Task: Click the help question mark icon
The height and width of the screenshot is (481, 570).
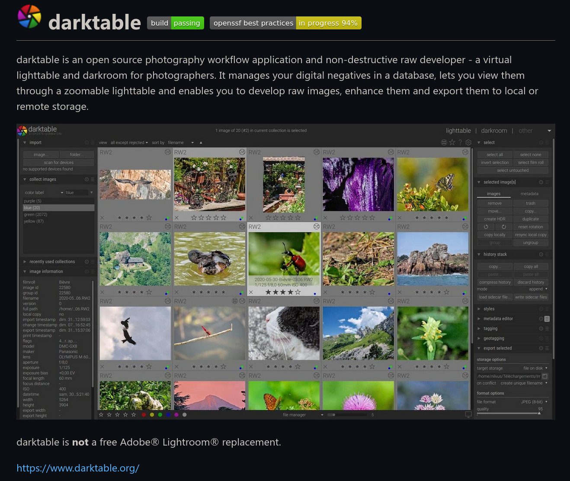Action: click(x=460, y=142)
